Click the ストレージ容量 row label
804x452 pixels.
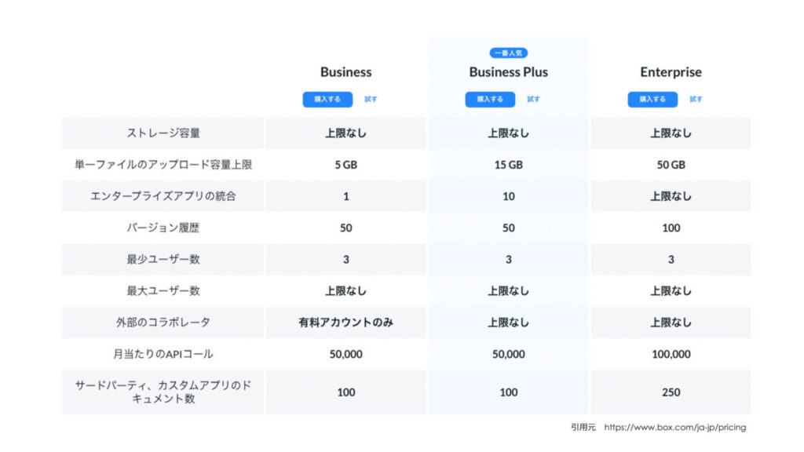[163, 133]
